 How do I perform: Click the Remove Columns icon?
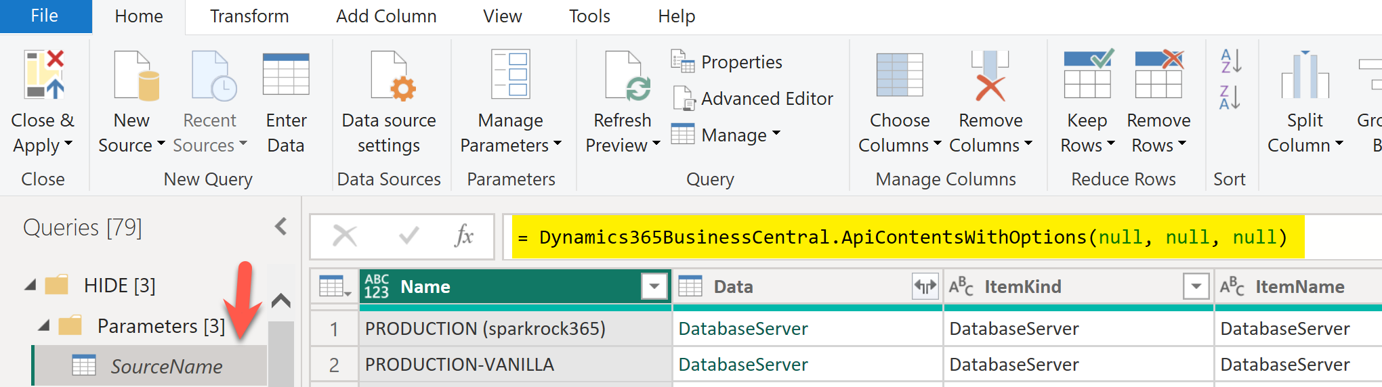[x=990, y=75]
